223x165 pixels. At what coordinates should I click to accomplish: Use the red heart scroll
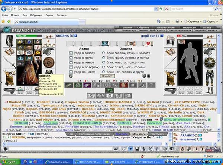pos(149,43)
